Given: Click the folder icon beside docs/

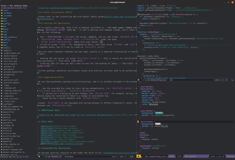Looking at the screenshot, I should coord(2,29).
